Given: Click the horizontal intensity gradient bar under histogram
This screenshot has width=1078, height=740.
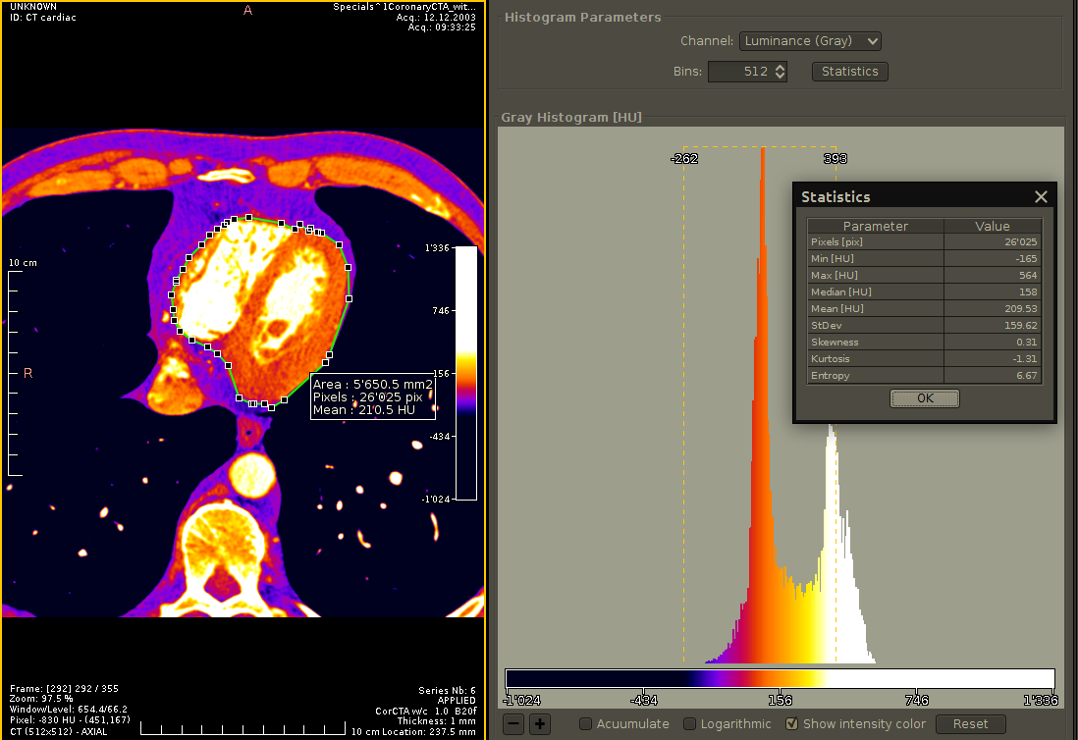Looking at the screenshot, I should [780, 679].
